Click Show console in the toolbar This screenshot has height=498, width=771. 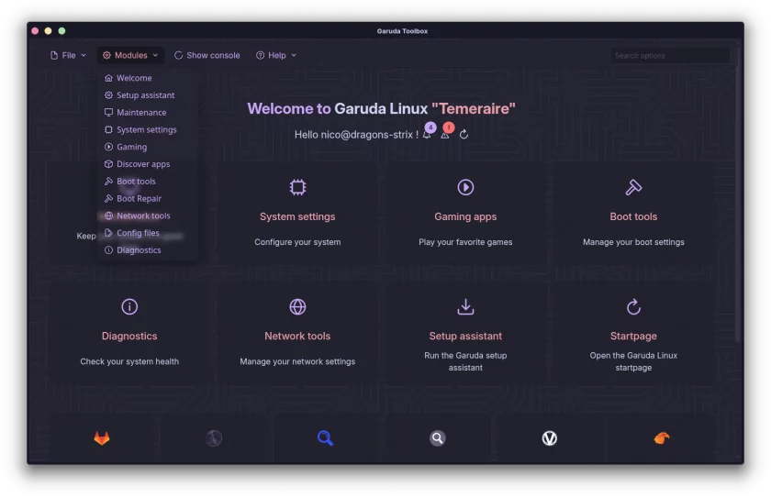click(207, 56)
